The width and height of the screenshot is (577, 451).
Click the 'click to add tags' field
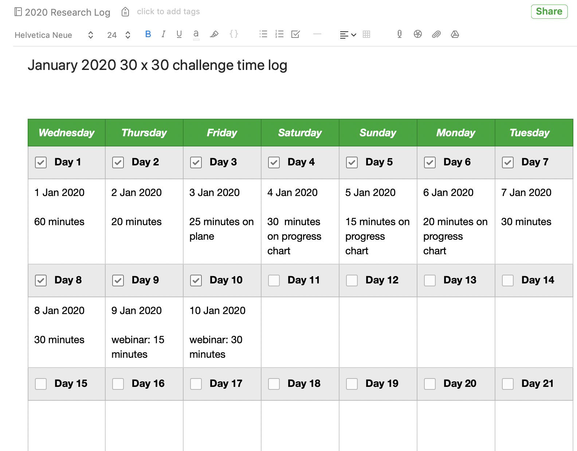[x=168, y=12]
